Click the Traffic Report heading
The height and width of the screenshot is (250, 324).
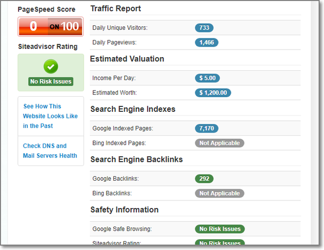click(x=115, y=9)
